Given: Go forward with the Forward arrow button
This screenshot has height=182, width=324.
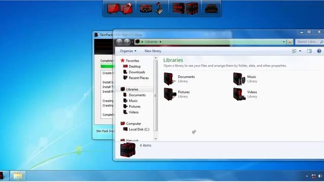Looking at the screenshot, I should 127,41.
